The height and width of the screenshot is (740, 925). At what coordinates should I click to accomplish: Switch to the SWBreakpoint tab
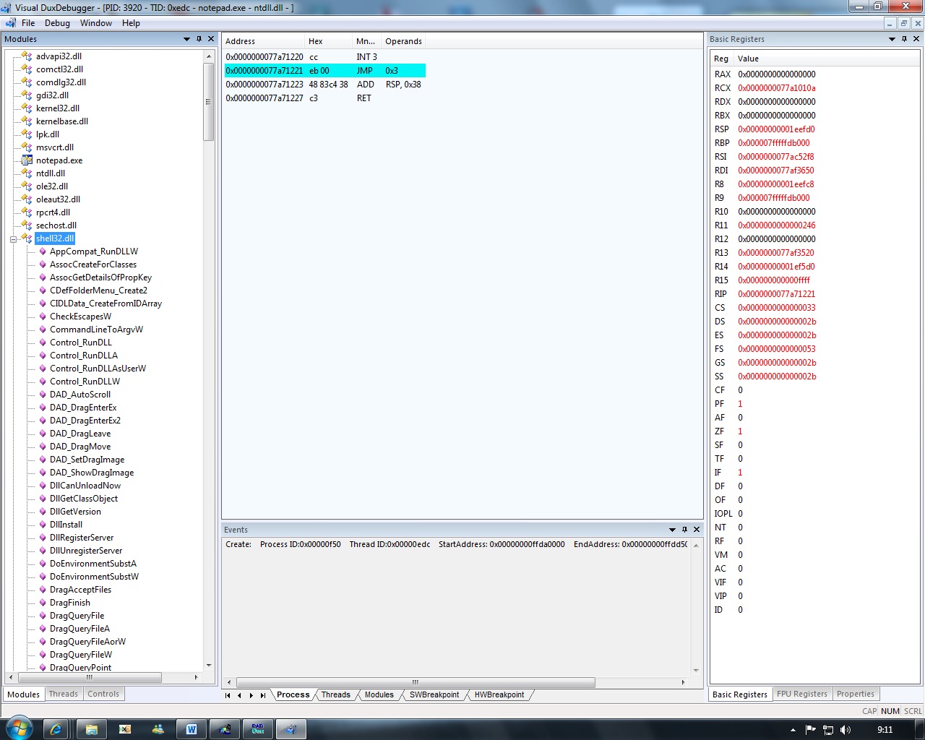(434, 694)
